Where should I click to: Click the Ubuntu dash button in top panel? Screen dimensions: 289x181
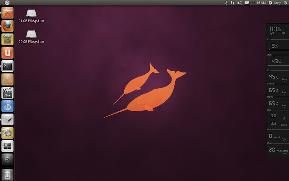click(7, 3)
